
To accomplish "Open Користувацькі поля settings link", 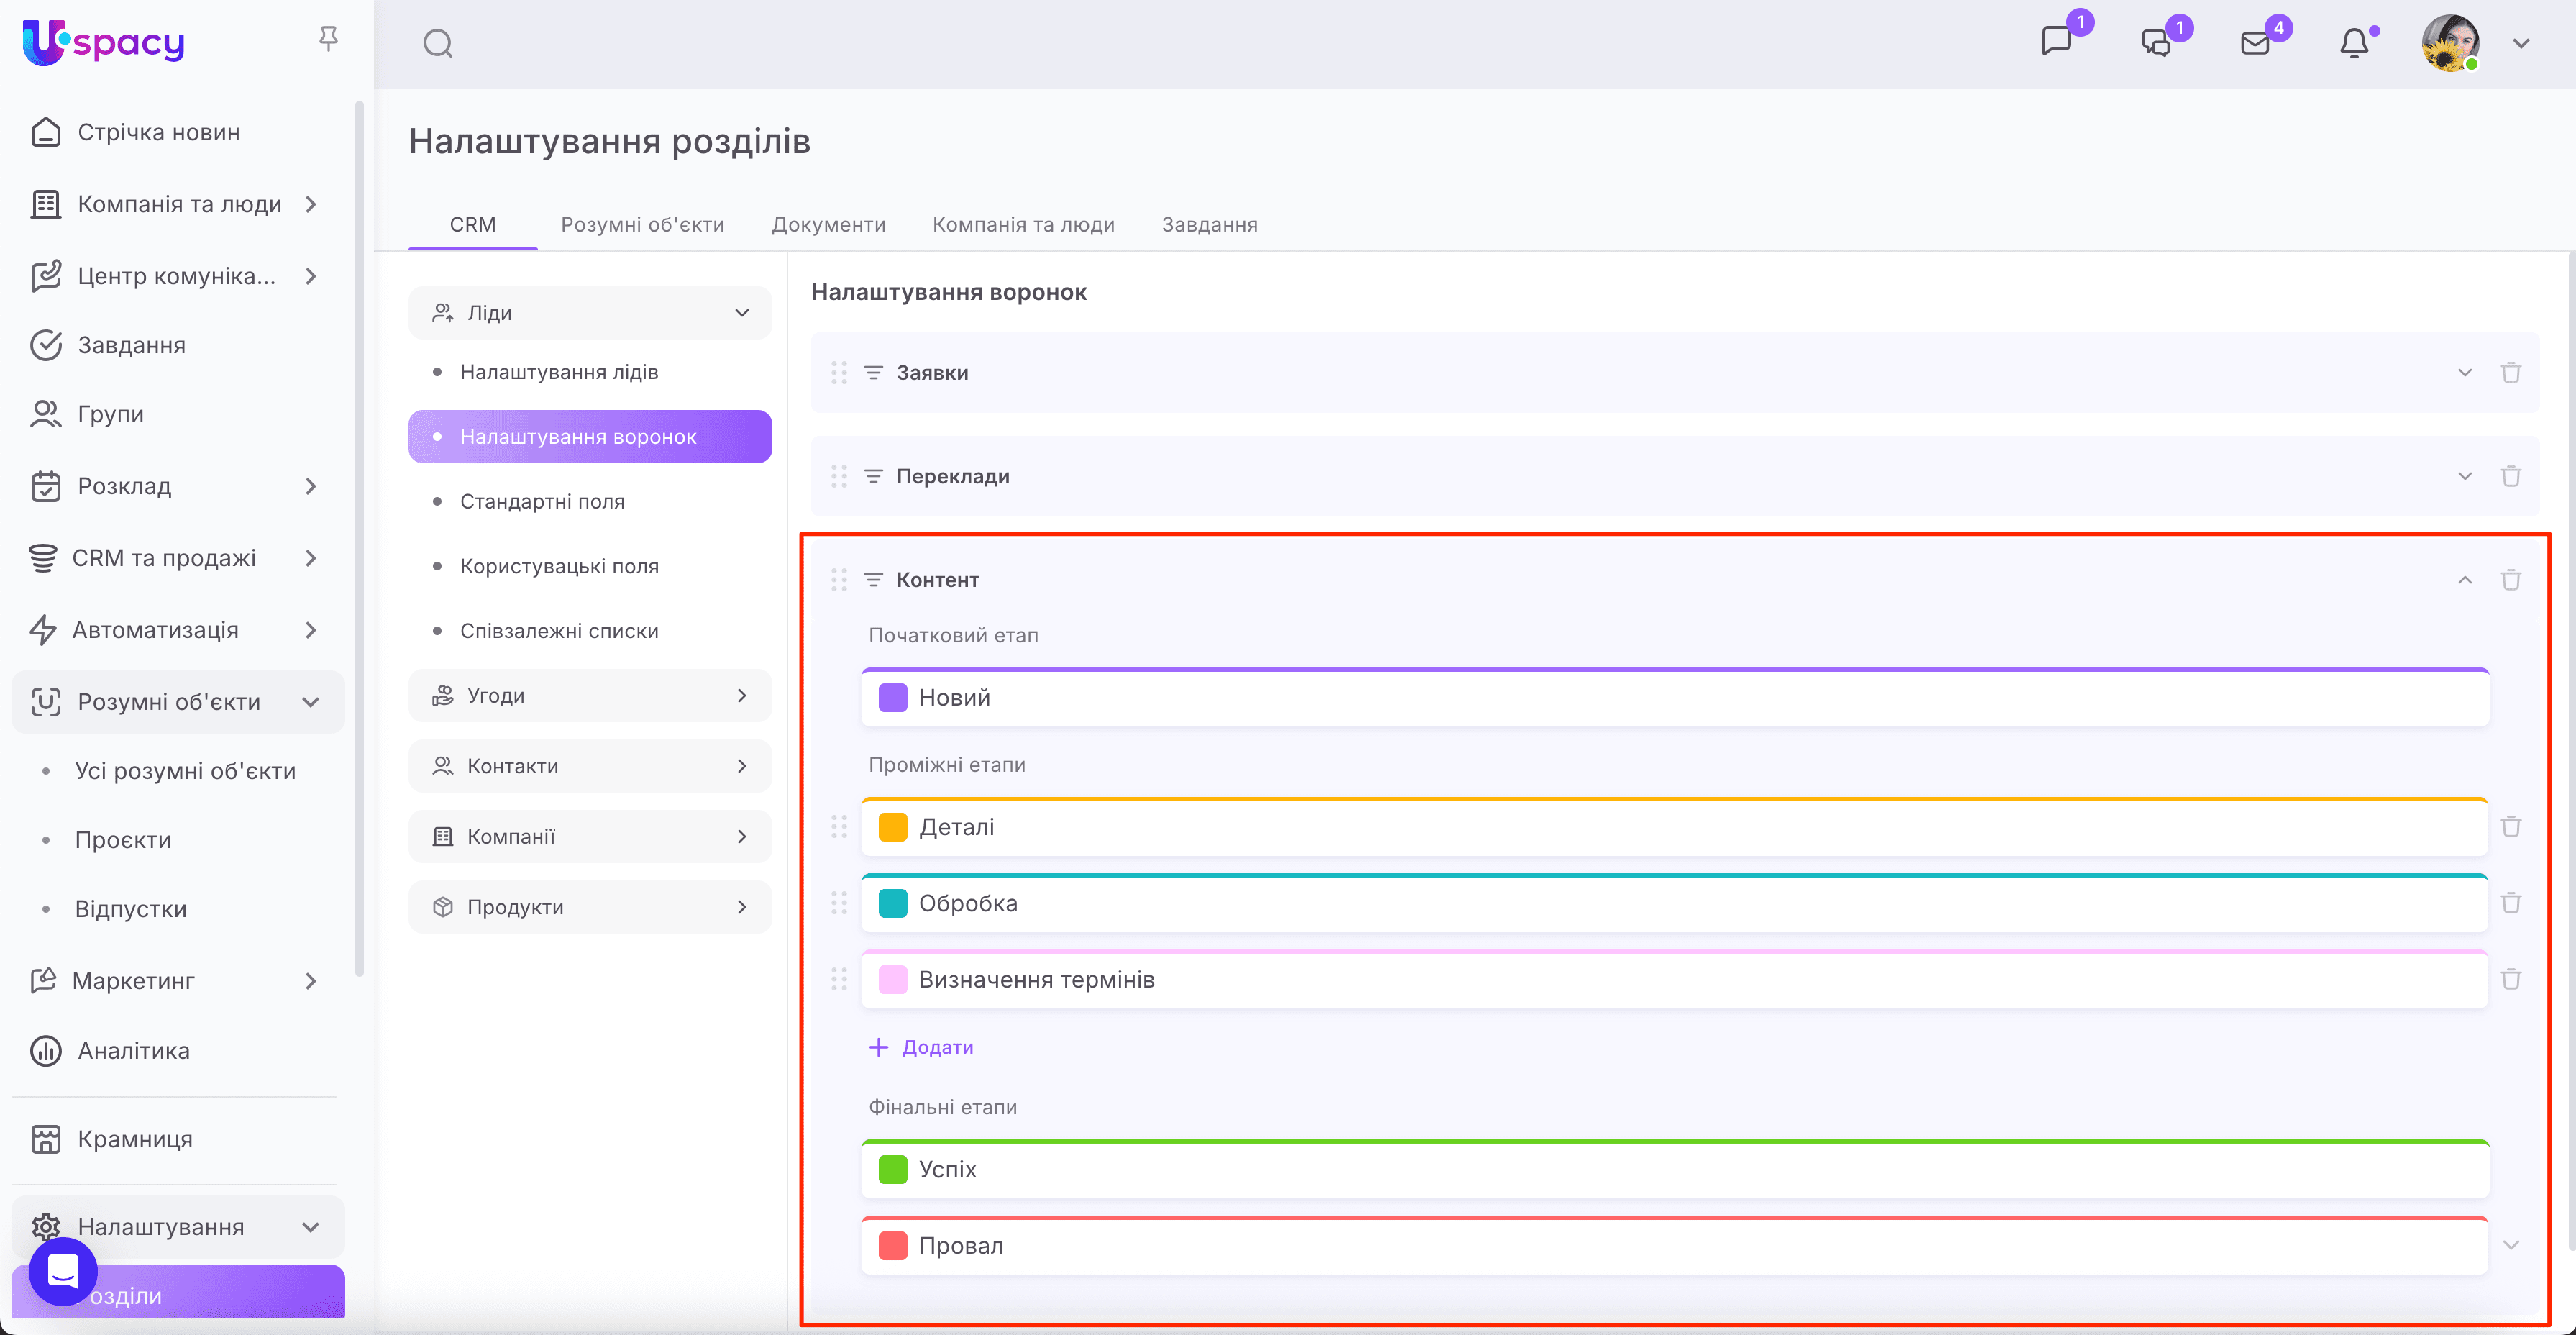I will [x=559, y=566].
